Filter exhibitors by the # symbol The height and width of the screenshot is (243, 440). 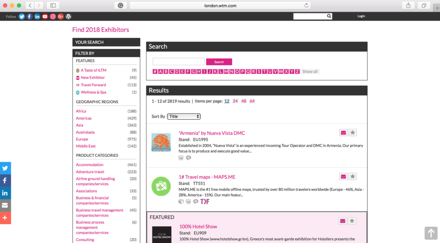click(x=155, y=71)
